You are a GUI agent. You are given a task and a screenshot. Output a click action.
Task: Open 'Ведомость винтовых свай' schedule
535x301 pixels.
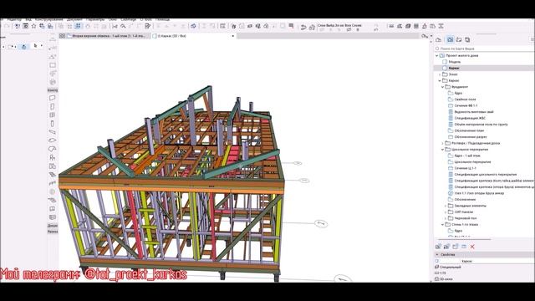pos(474,112)
